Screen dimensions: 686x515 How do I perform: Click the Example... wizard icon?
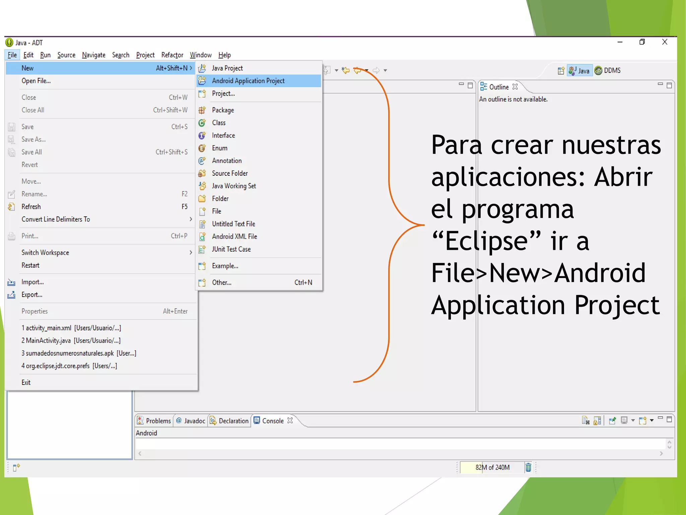202,266
